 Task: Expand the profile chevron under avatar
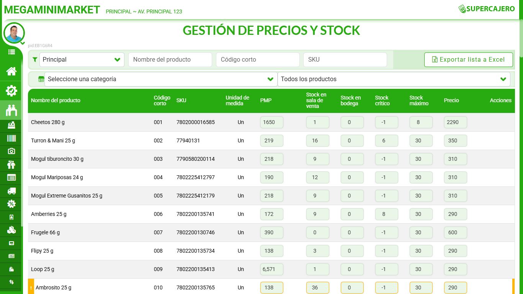(23, 43)
